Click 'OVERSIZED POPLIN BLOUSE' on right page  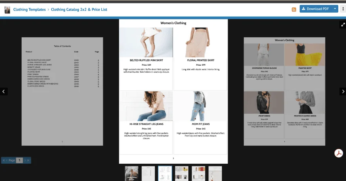coord(264,68)
